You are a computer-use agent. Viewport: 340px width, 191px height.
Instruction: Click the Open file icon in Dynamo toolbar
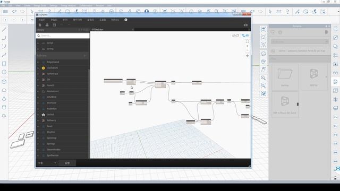click(x=47, y=25)
